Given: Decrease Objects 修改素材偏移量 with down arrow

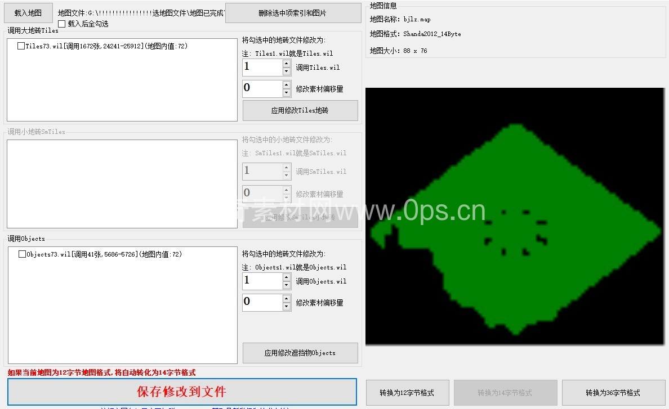Looking at the screenshot, I should [287, 307].
